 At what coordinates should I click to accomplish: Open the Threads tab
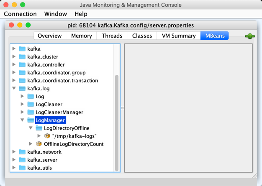coord(112,36)
